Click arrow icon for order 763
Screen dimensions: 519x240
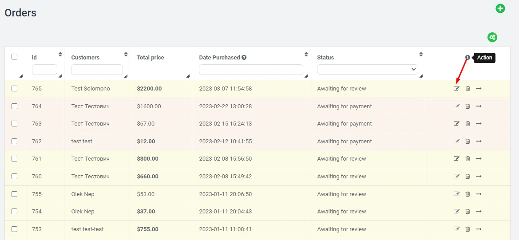pyautogui.click(x=479, y=124)
